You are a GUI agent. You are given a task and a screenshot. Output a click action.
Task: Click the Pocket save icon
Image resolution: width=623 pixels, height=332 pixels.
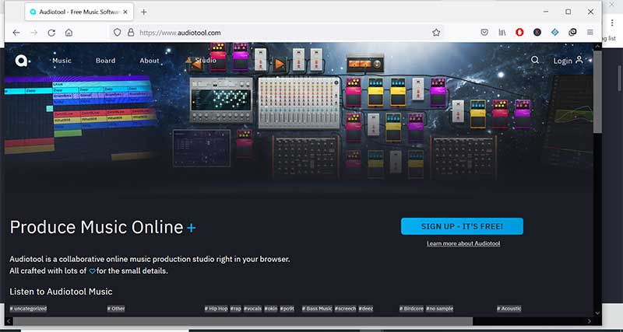point(484,33)
